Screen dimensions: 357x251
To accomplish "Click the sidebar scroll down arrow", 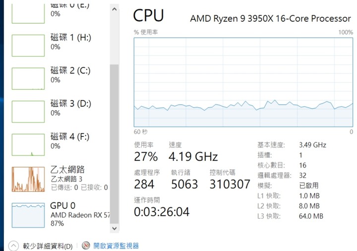I will tap(115, 228).
